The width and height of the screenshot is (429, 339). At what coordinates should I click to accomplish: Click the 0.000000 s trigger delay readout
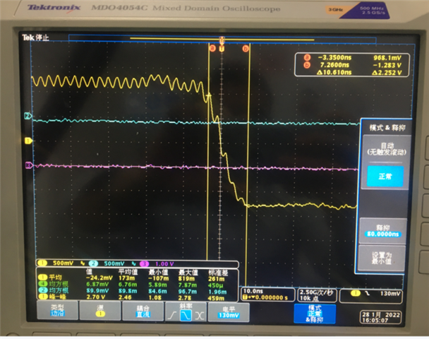271,297
